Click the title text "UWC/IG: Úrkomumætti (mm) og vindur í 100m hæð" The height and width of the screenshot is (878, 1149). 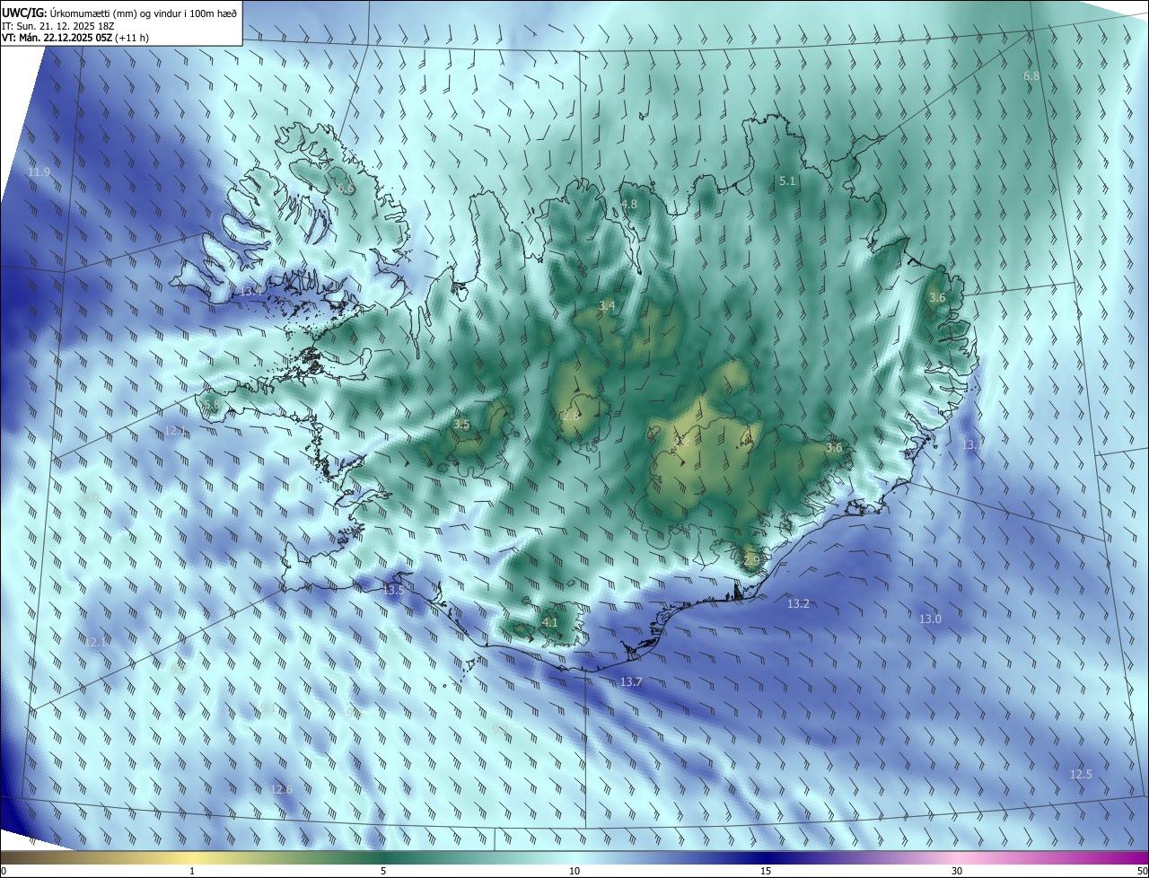(119, 13)
